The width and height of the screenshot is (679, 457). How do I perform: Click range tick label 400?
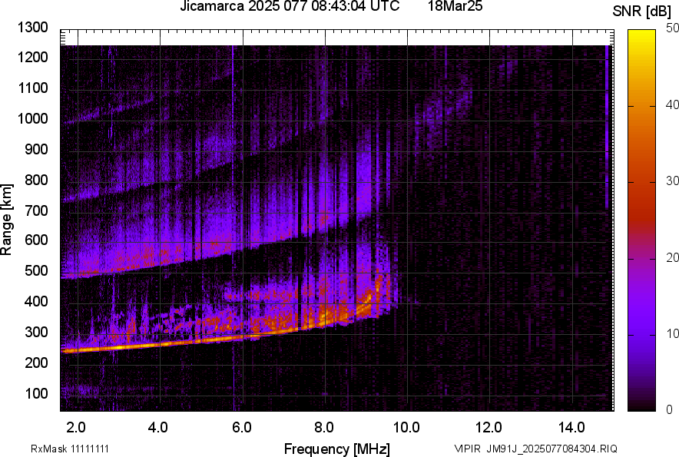click(36, 301)
